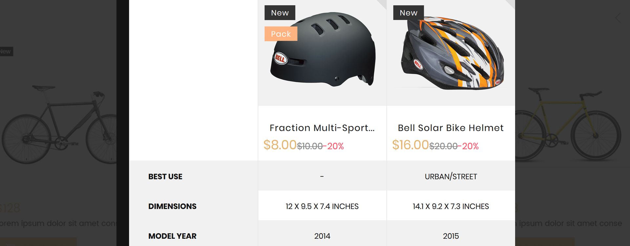The image size is (630, 246).
Task: Click the New badge on Fraction Multi-Sport helmet
Action: (280, 13)
